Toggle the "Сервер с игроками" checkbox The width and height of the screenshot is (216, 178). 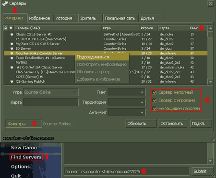[x=155, y=100]
